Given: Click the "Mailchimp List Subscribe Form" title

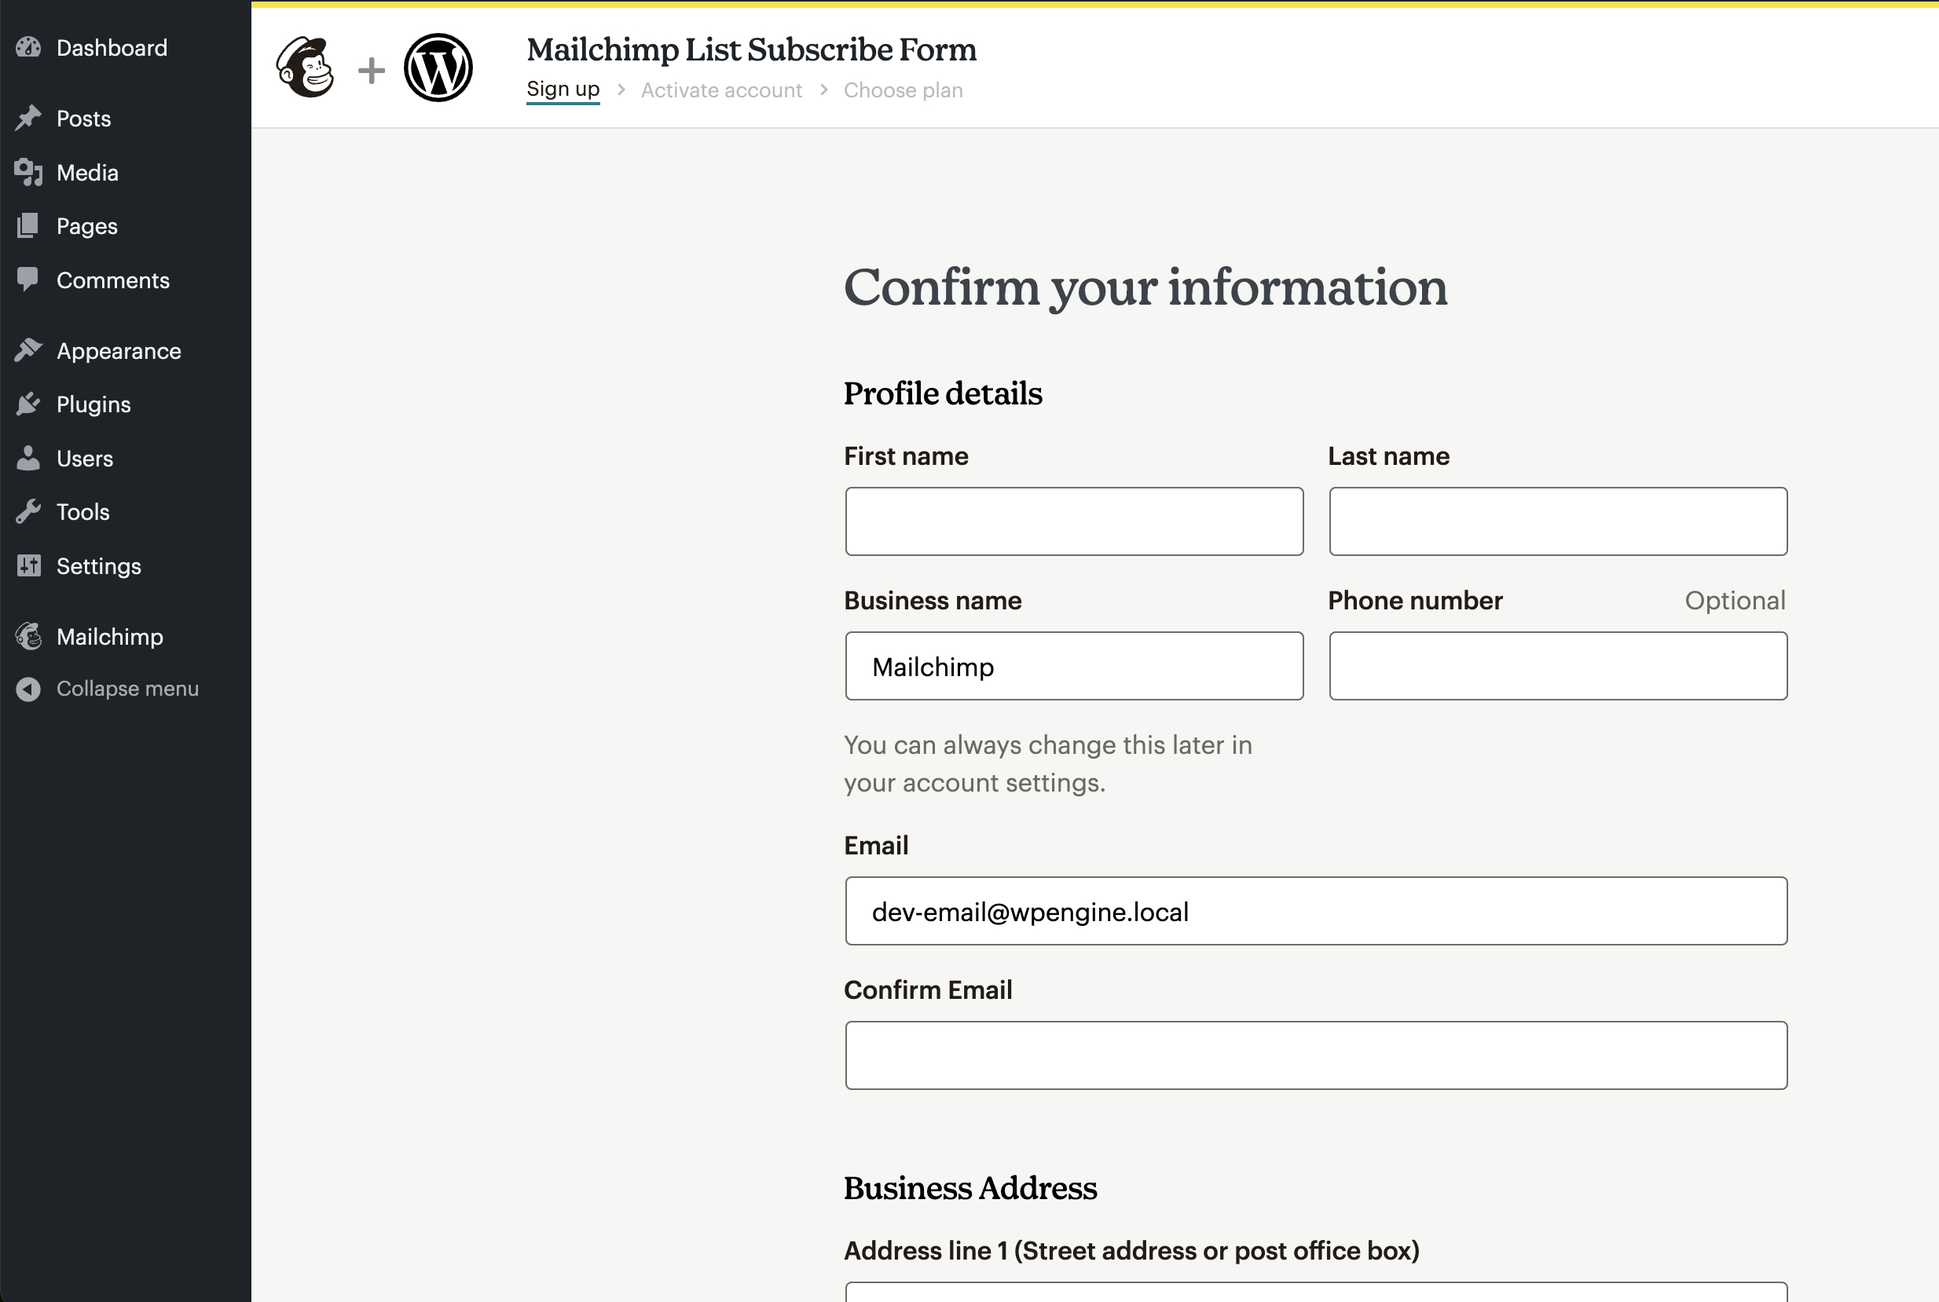Looking at the screenshot, I should click(x=752, y=49).
